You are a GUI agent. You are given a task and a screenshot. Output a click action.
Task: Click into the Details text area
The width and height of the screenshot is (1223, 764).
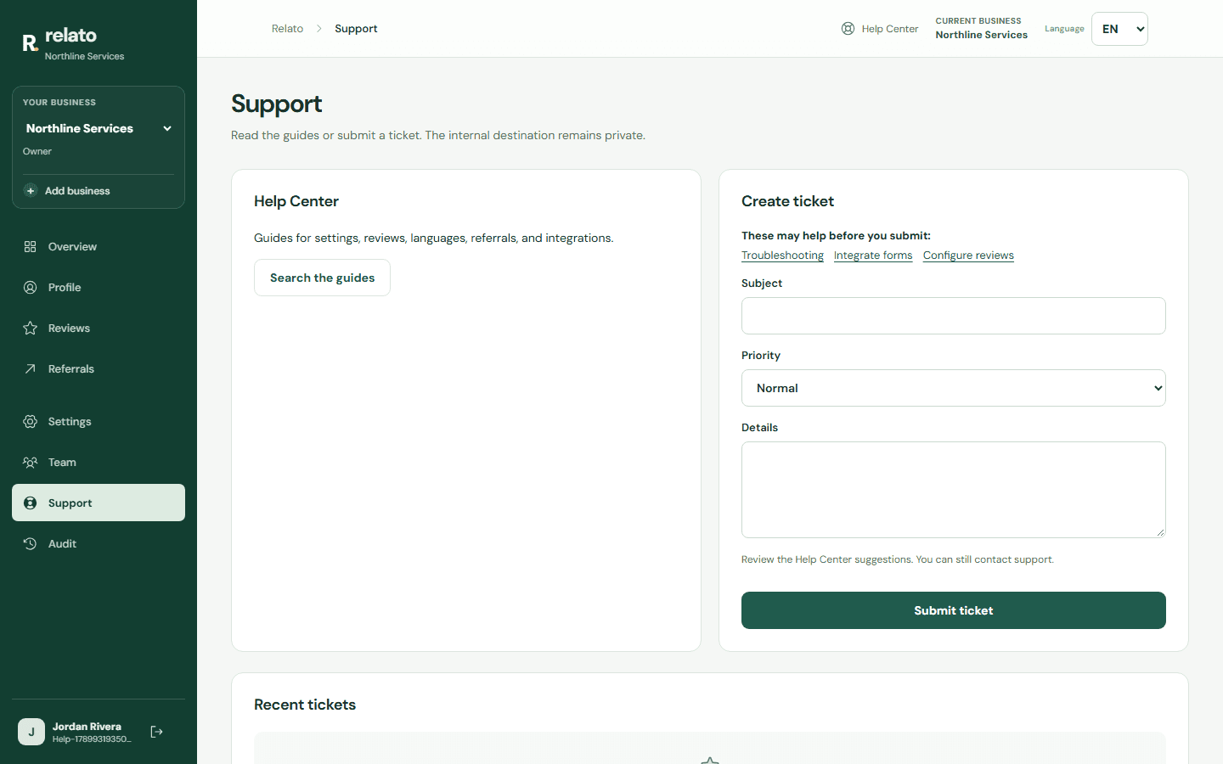[954, 490]
